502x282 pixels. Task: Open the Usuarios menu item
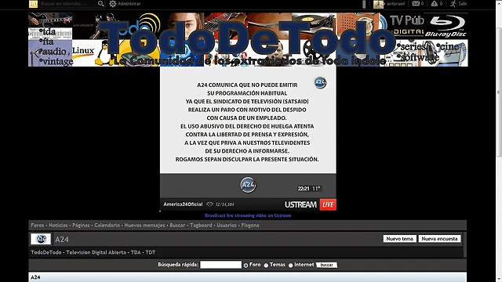point(227,225)
